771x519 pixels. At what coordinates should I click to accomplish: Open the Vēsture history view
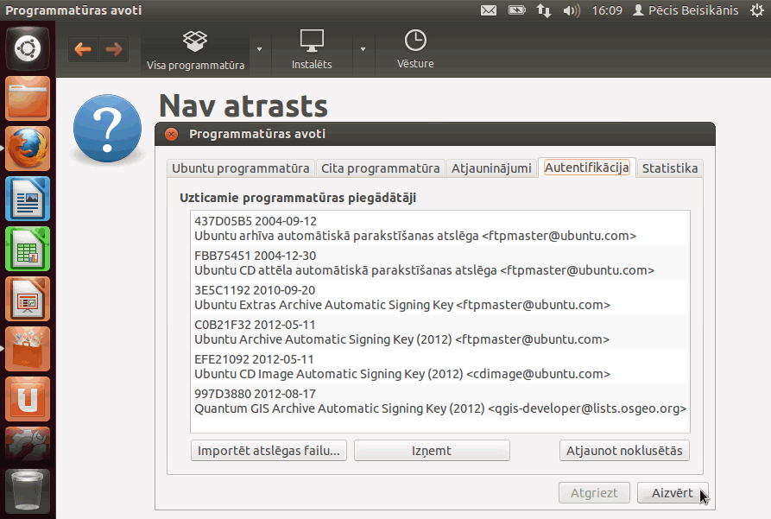point(415,50)
